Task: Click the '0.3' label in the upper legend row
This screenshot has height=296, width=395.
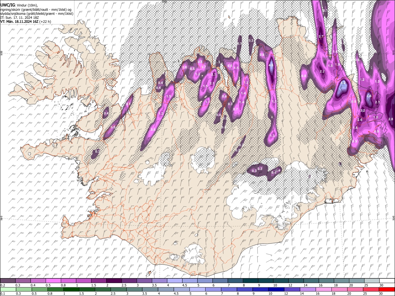Action: tap(18, 285)
